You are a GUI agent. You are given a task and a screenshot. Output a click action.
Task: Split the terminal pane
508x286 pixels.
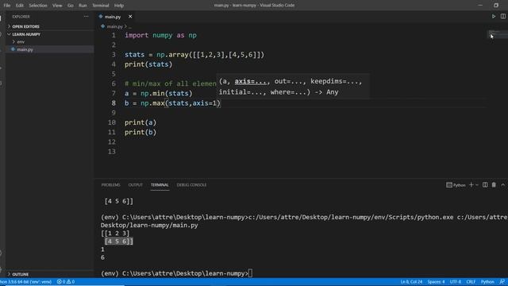coord(485,185)
